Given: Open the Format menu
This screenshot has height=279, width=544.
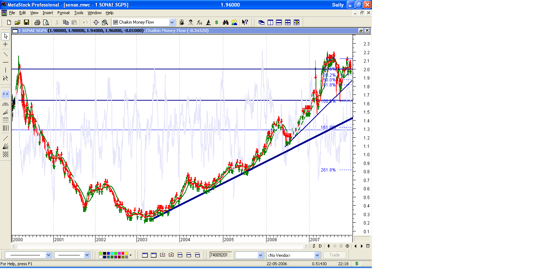Looking at the screenshot, I should coord(64,13).
